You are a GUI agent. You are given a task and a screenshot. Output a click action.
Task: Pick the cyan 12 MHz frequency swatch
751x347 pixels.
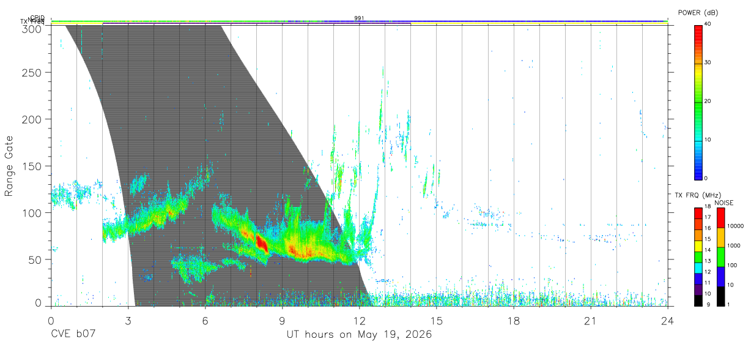698,267
